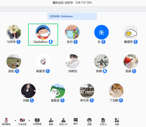146x127 pixels.
Task: Click the 正在讲话: Gladiateur speaker banner
Action: (x=72, y=16)
